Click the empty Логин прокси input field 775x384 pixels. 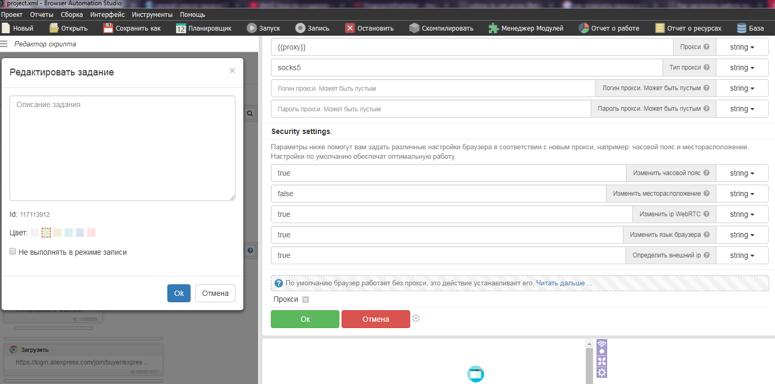[x=433, y=88]
